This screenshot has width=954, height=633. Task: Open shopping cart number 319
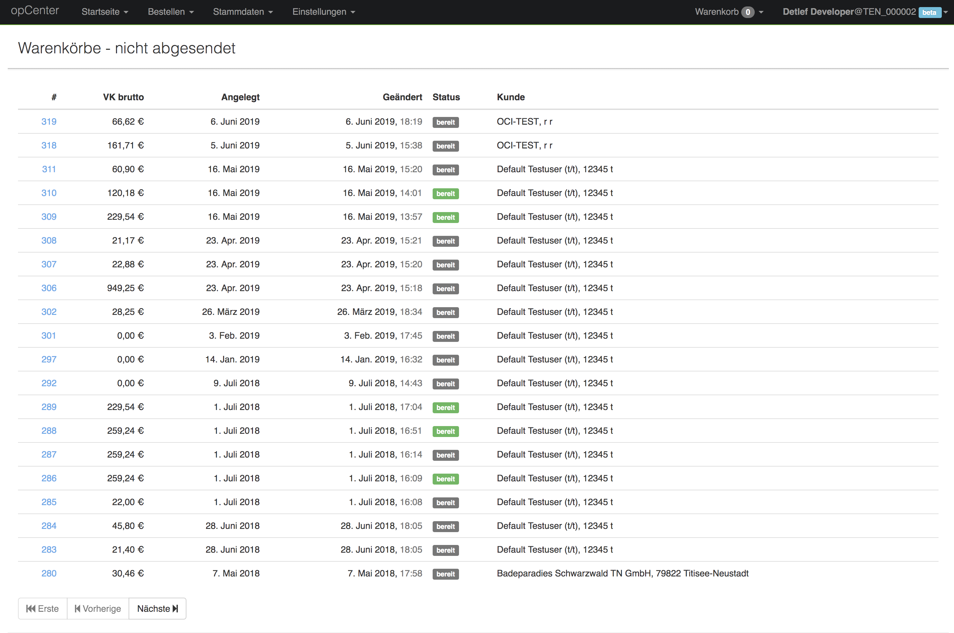(49, 121)
